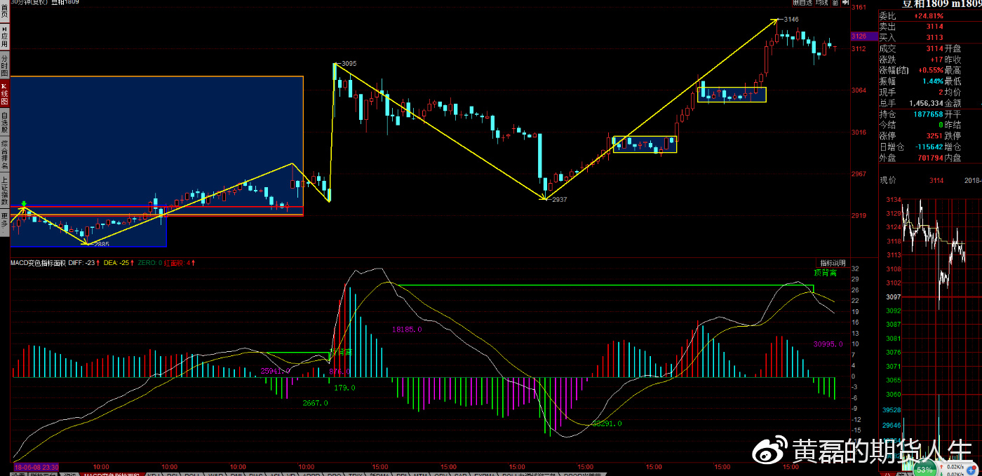Select the DEA: -25 indicator value
Image resolution: width=982 pixels, height=476 pixels.
(x=119, y=263)
